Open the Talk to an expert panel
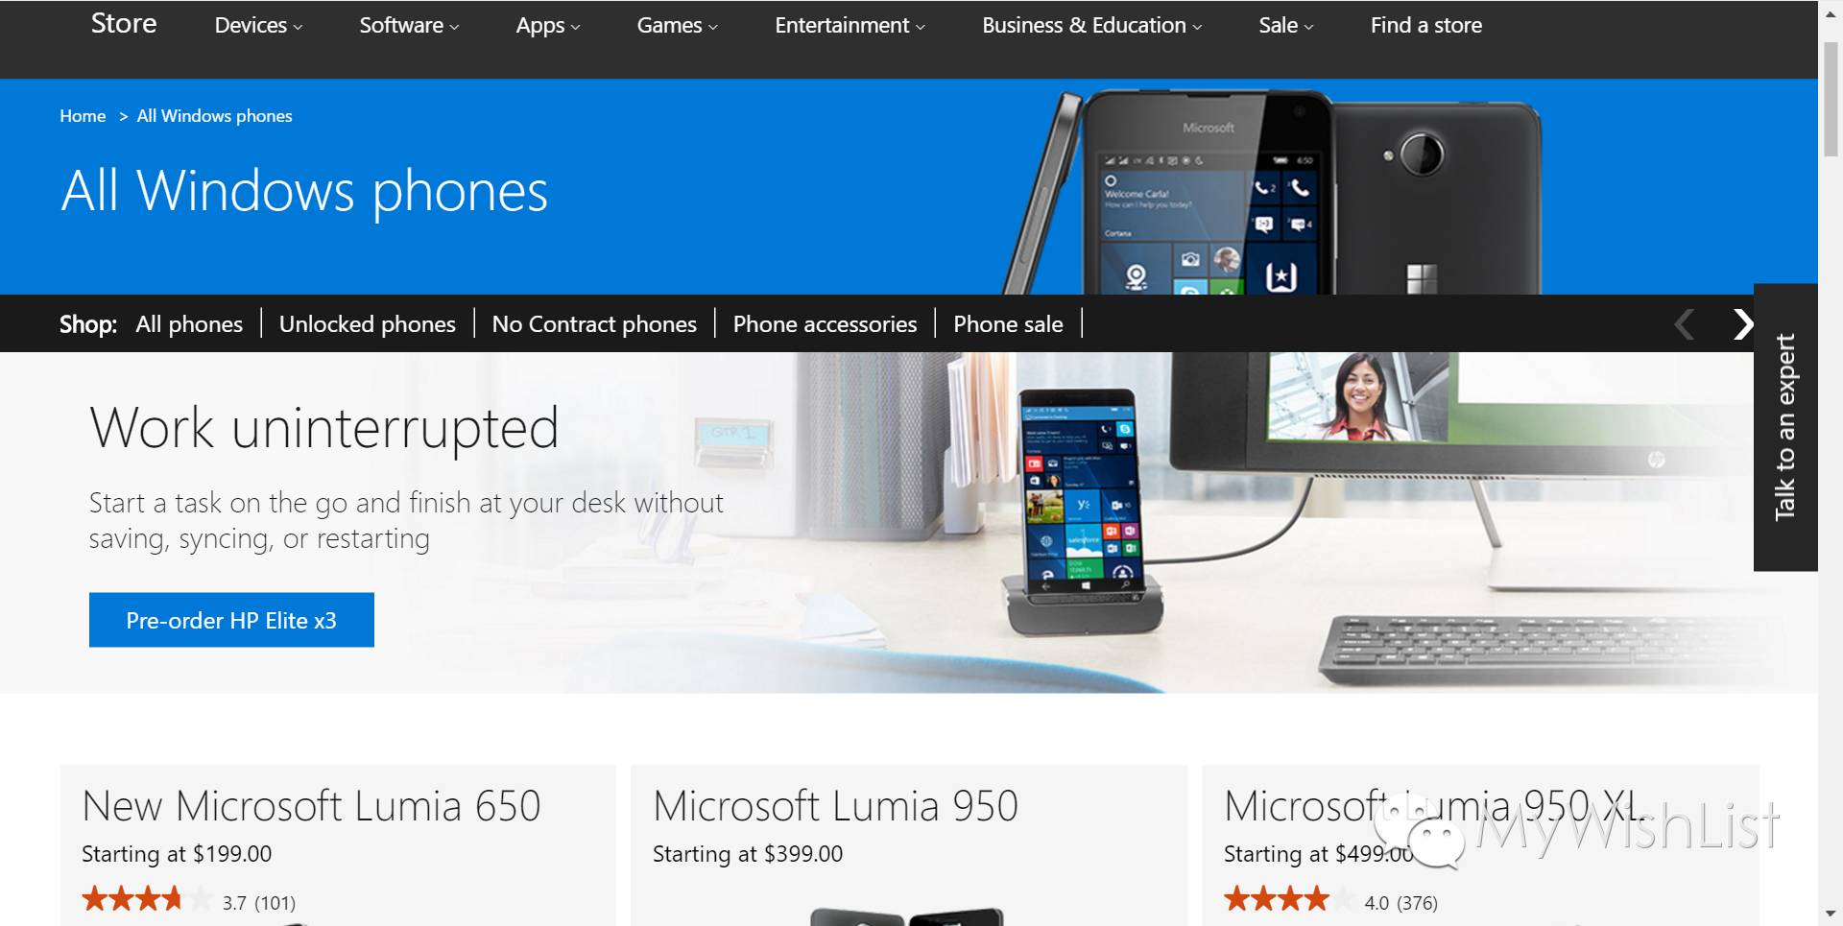 tap(1785, 427)
